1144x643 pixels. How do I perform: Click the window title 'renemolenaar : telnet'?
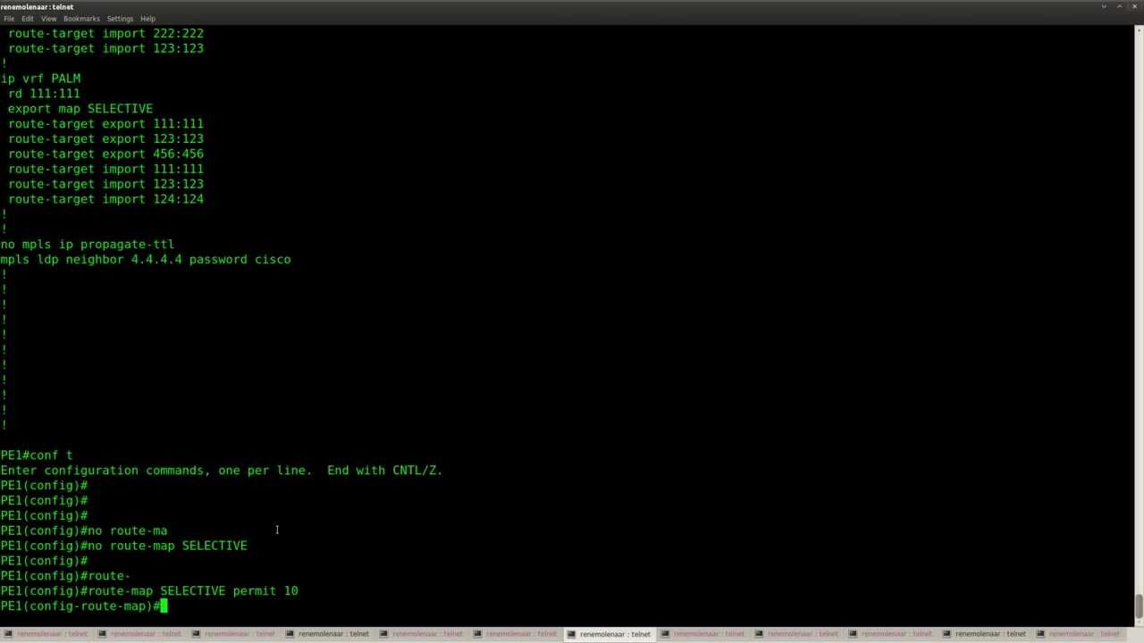click(x=38, y=6)
